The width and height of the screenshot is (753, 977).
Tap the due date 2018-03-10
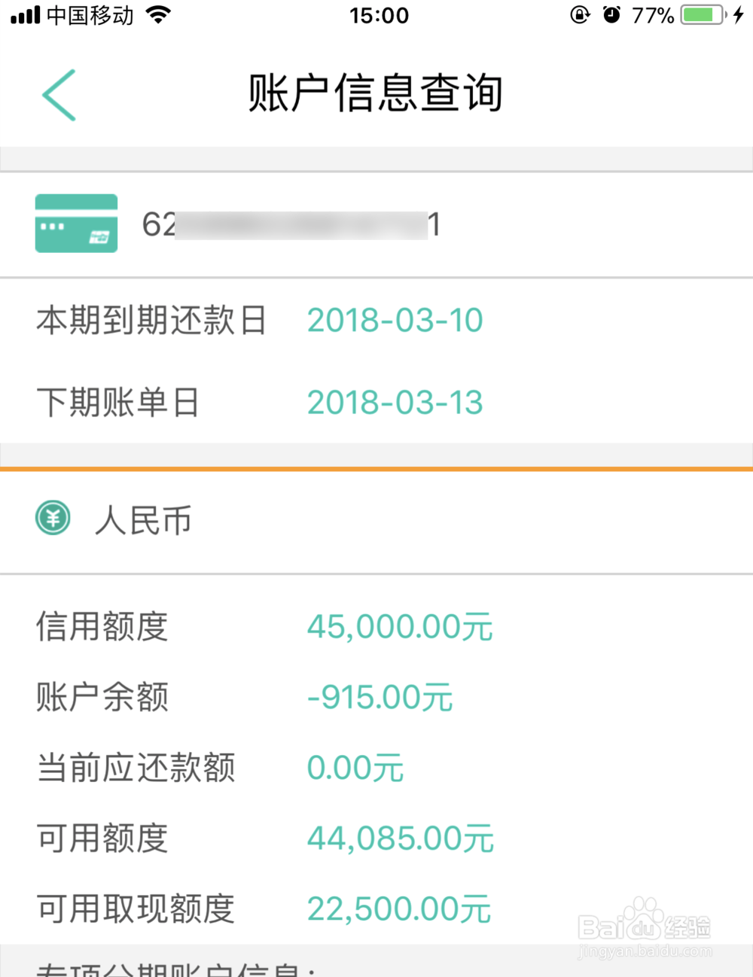point(395,320)
